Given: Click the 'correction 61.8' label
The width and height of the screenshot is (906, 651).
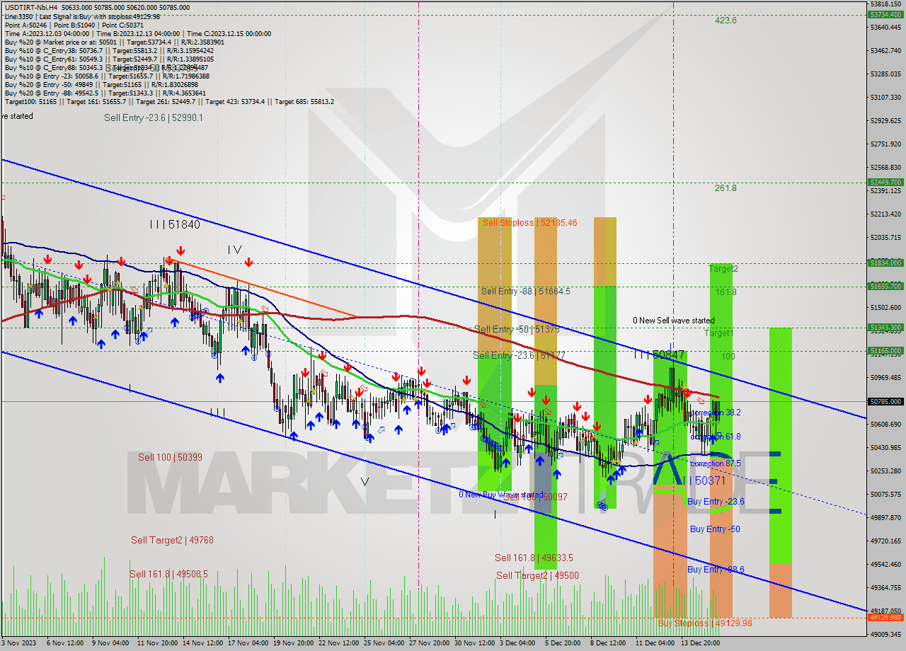Looking at the screenshot, I should click(716, 437).
